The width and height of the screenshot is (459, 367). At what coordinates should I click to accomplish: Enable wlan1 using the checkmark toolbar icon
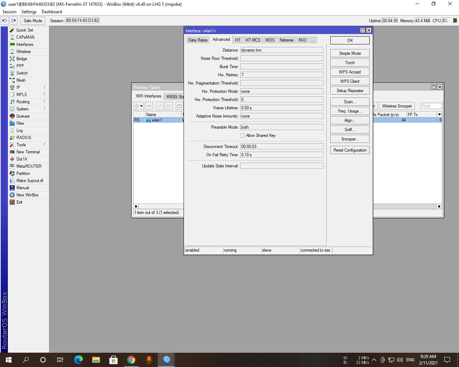(x=160, y=106)
